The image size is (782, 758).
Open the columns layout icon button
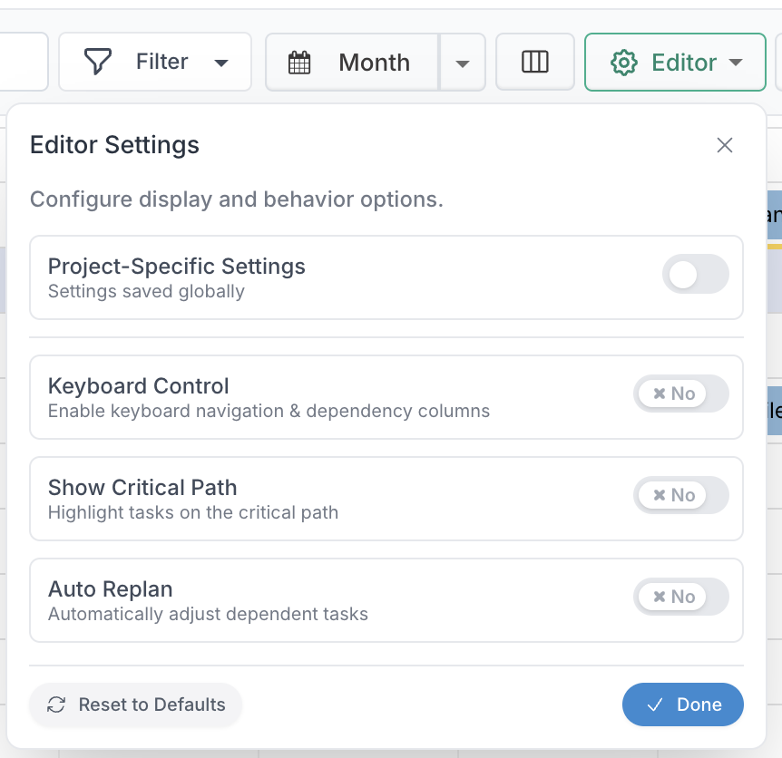[535, 62]
